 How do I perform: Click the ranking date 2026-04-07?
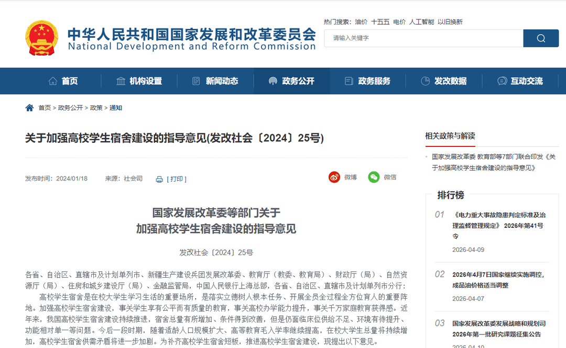coord(468,299)
